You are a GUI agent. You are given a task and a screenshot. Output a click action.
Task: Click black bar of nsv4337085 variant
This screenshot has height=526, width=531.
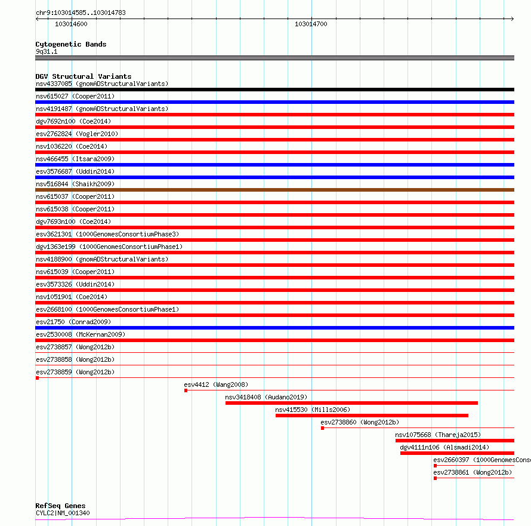tap(274, 90)
